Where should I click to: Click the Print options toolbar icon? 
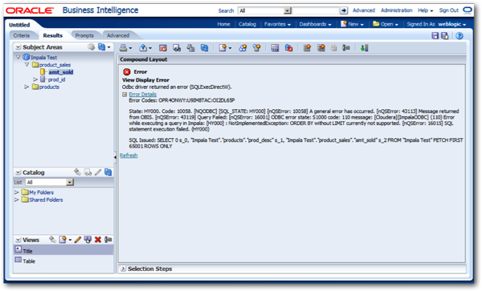point(190,48)
